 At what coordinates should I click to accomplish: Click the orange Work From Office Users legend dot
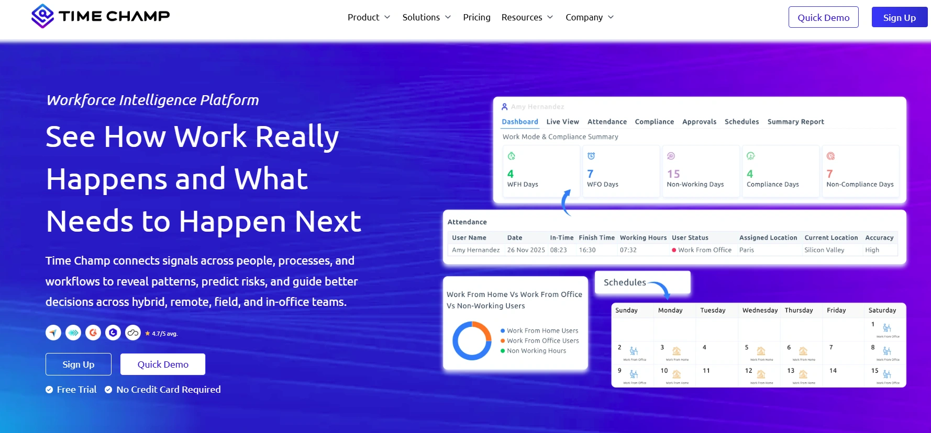coord(503,340)
